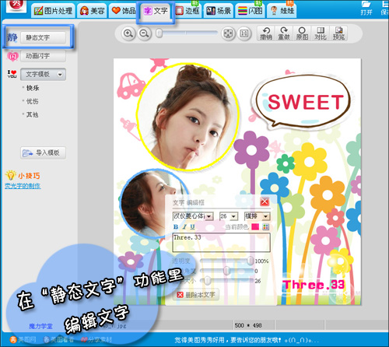The image size is (389, 347).
Task: Click the 导入模板 button
Action: 43,153
